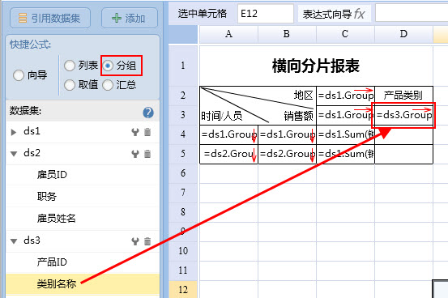Select the 分组 radio option

coord(108,66)
